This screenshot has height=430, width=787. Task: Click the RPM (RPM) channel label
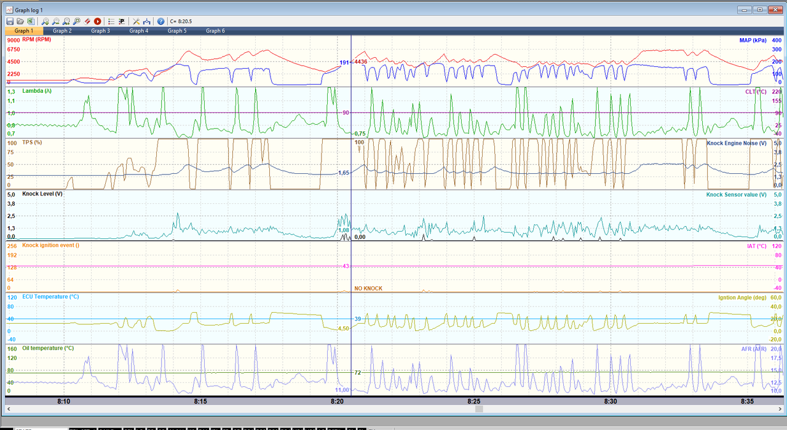[36, 39]
